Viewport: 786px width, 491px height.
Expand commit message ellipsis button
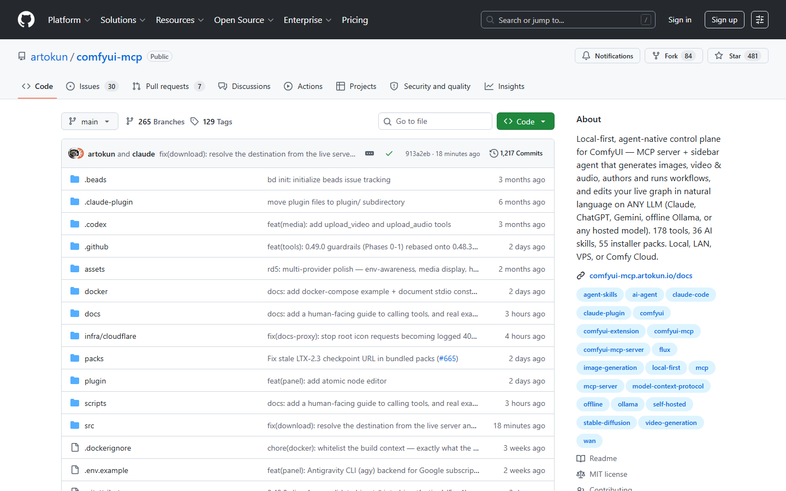[x=370, y=153]
